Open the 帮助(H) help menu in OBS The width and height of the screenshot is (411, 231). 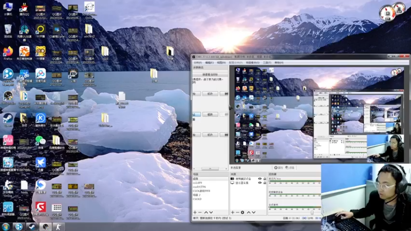click(x=279, y=63)
